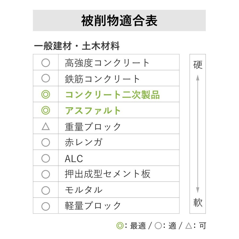Click the green double-circle beside アスファルト
The height and width of the screenshot is (239, 239).
tap(46, 110)
